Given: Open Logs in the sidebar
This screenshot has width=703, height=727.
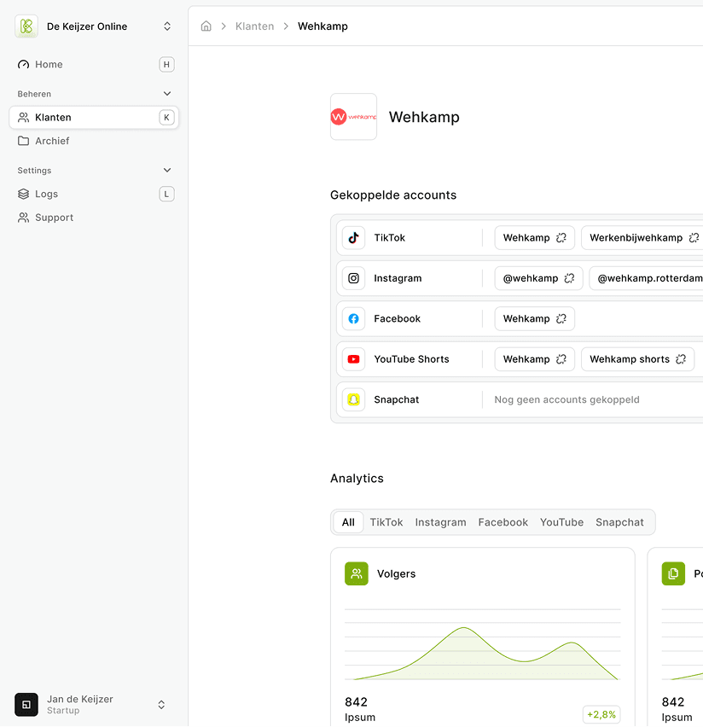Looking at the screenshot, I should [x=47, y=195].
